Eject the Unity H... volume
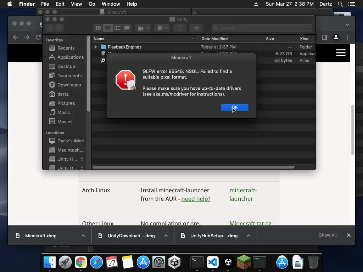 tap(82, 159)
